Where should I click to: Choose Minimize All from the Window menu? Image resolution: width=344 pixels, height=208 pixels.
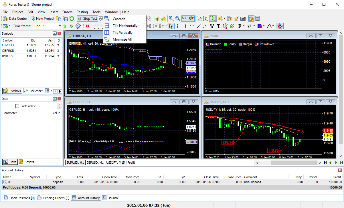pos(125,39)
